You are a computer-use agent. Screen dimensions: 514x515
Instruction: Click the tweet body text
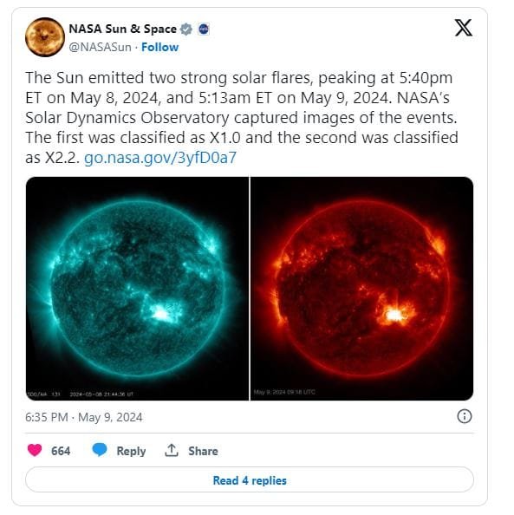pyautogui.click(x=242, y=118)
